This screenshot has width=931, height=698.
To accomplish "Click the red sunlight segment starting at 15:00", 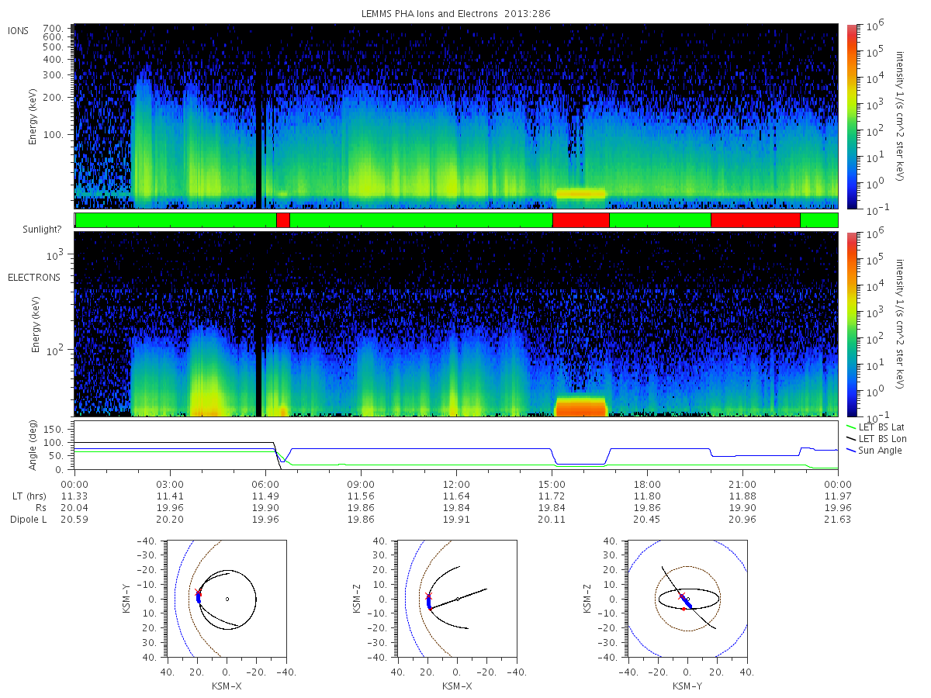I will [x=581, y=220].
